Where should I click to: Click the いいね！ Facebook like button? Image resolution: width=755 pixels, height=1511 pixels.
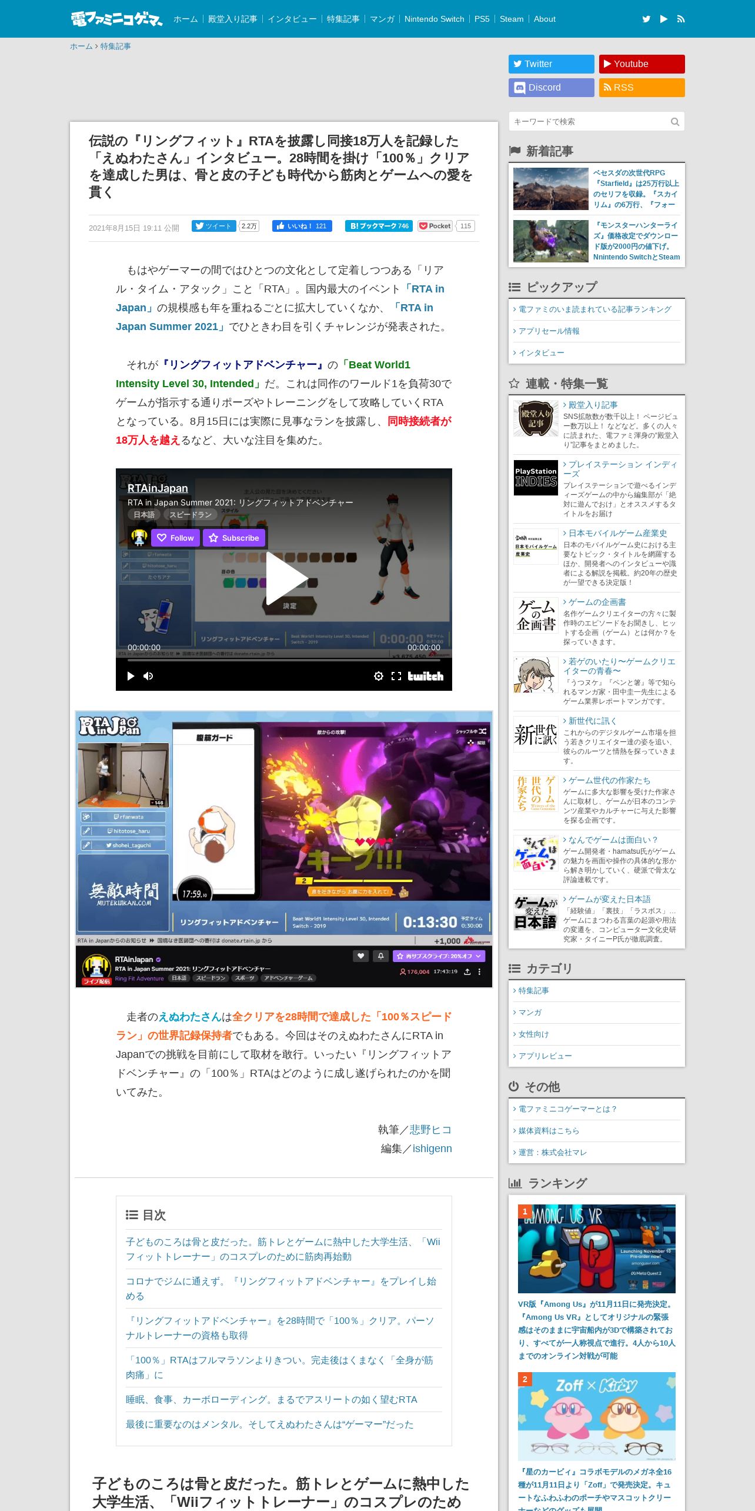pos(302,226)
